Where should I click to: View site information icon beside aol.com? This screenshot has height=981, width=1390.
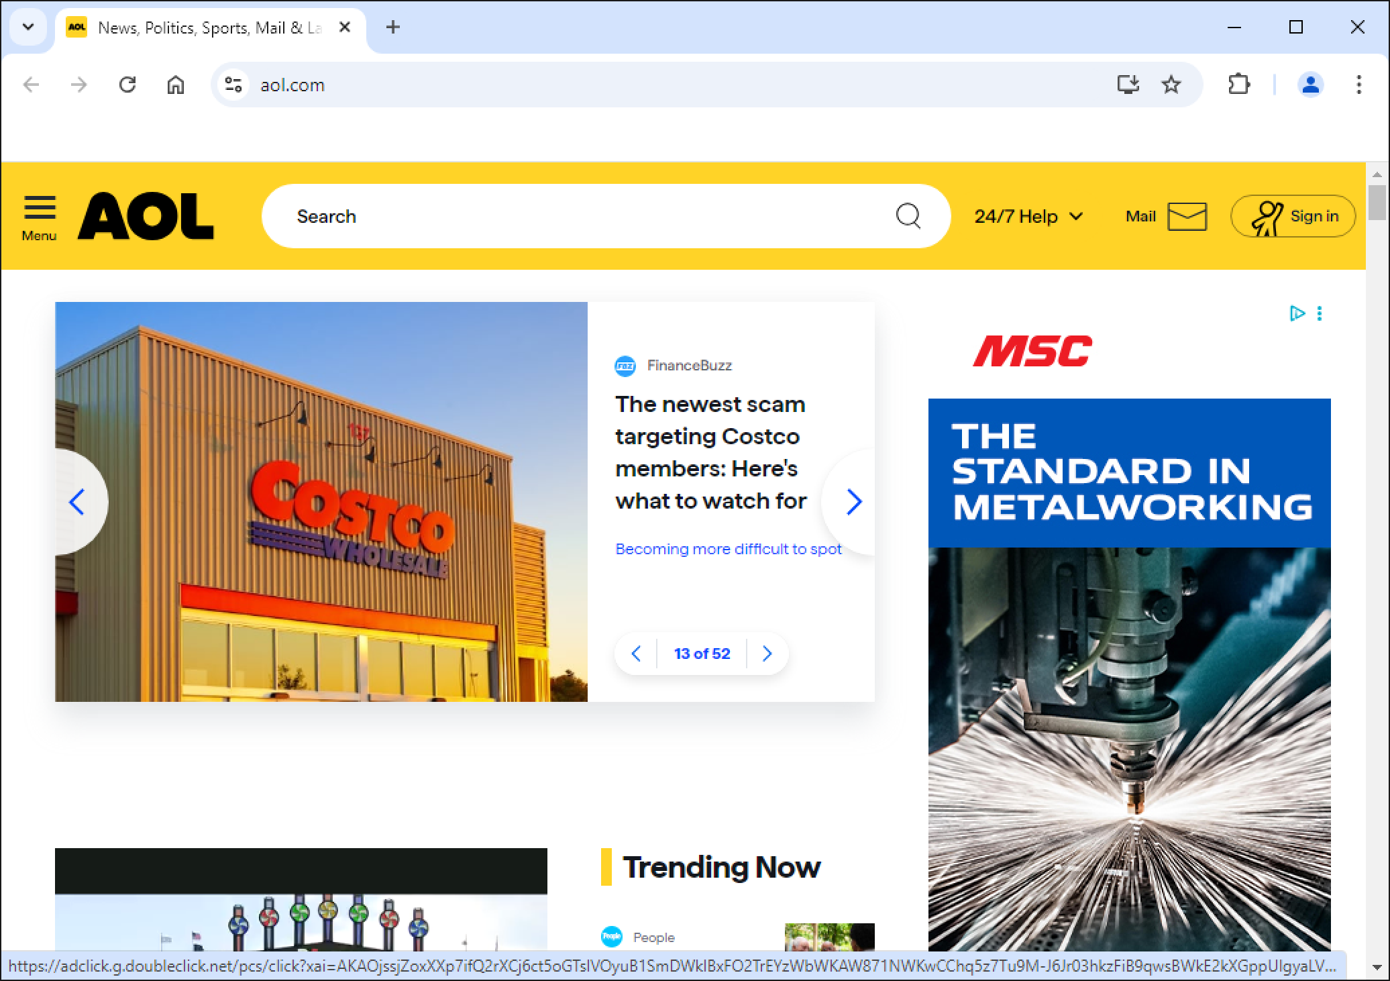233,85
